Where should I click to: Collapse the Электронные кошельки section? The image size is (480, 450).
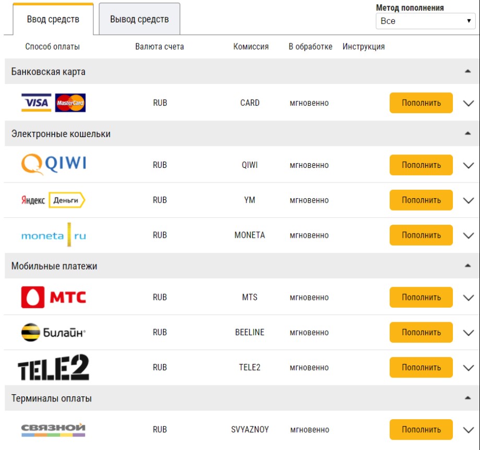point(467,133)
